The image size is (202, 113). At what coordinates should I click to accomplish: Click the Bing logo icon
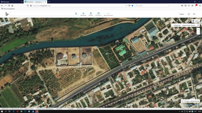pos(7,14)
